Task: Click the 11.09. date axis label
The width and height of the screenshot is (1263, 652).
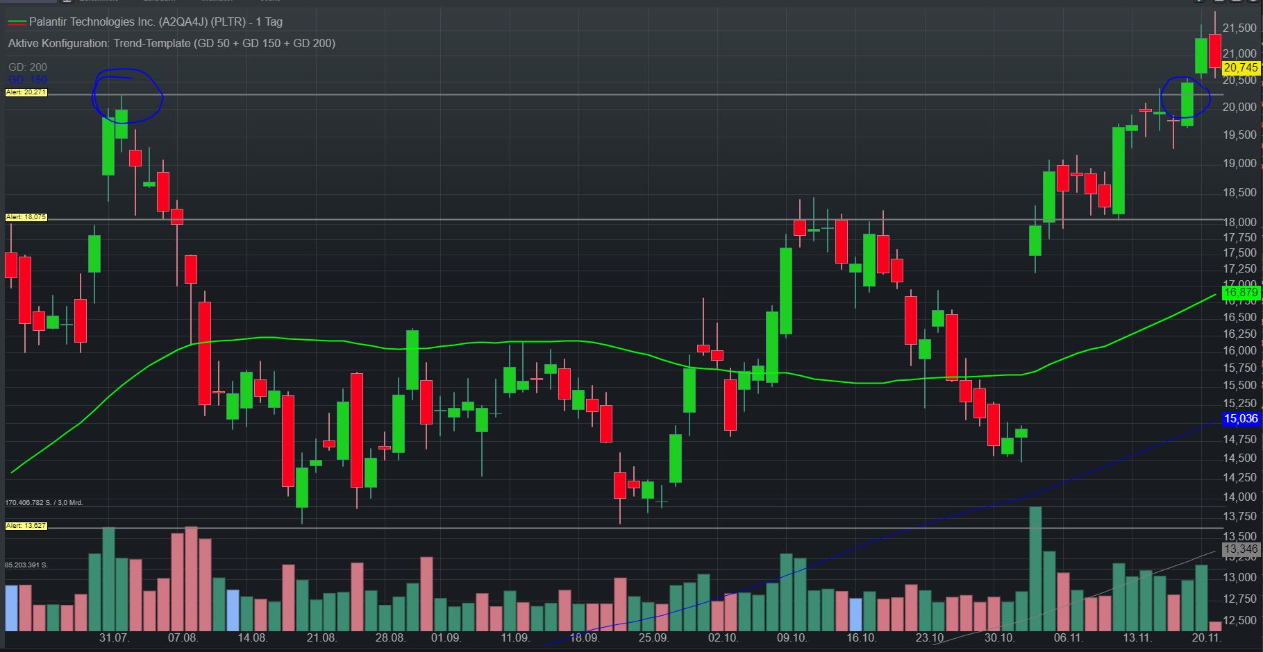Action: (515, 638)
